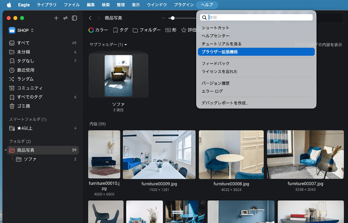348x223 pixels.
Task: Click the shape filter icon
Action: point(168,30)
